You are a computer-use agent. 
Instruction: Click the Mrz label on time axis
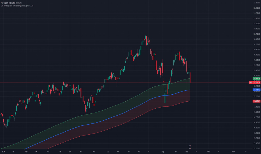click(x=48, y=152)
